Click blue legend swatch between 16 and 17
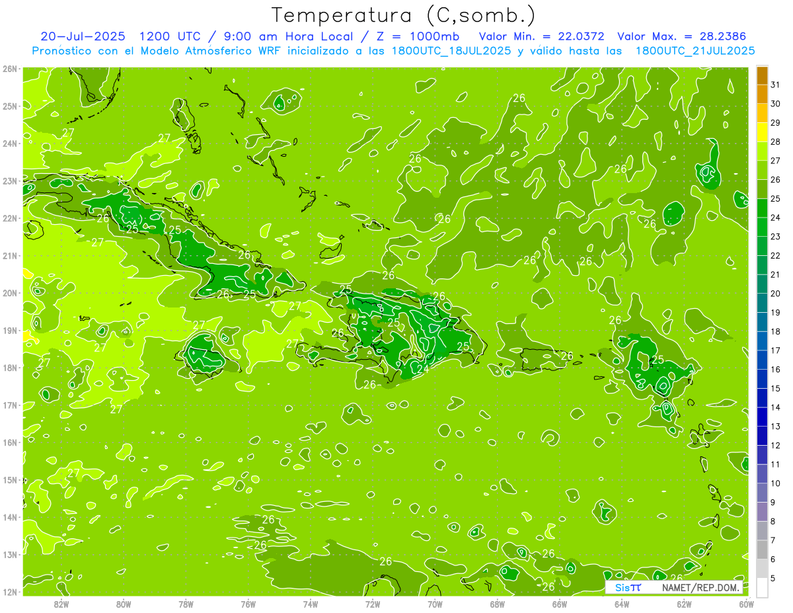The height and width of the screenshot is (613, 793). (762, 360)
